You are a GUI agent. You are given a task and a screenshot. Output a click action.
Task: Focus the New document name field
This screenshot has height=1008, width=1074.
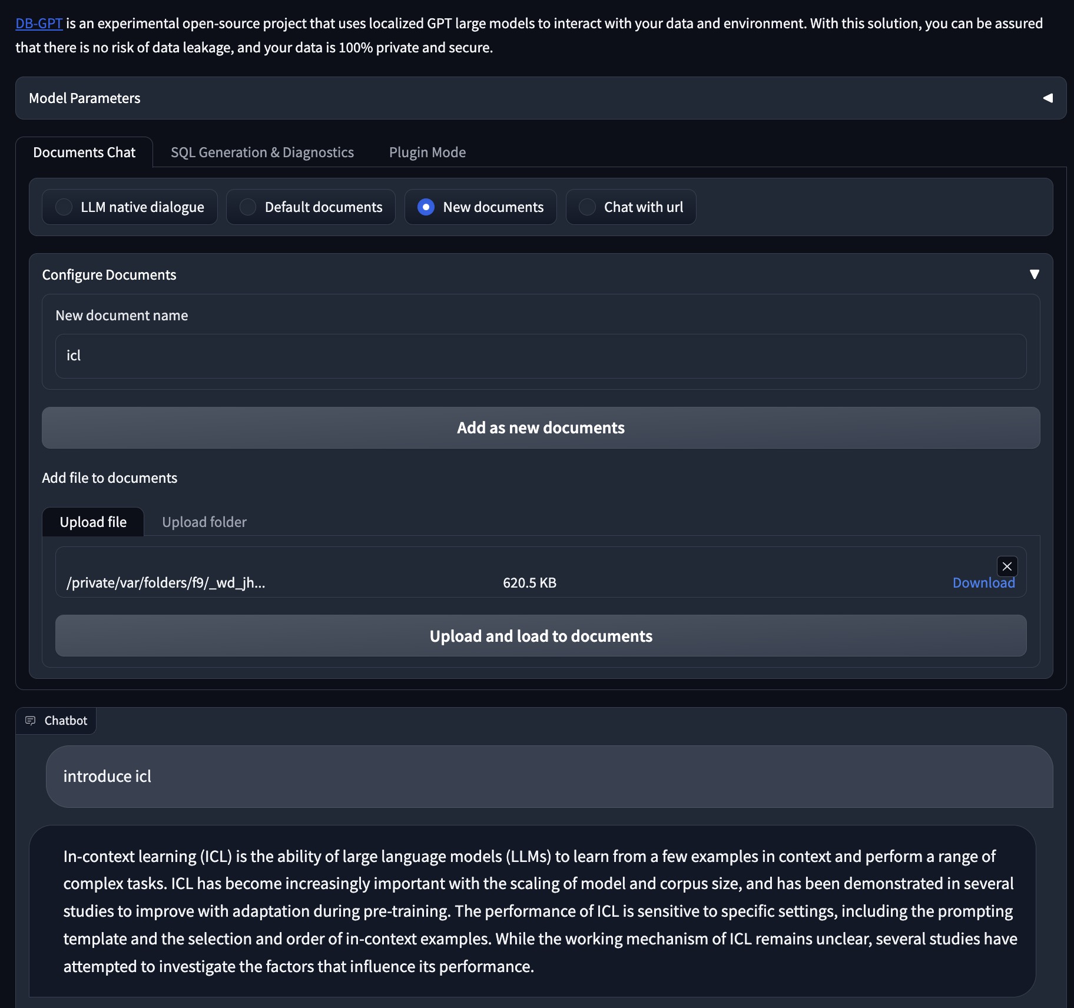click(541, 356)
